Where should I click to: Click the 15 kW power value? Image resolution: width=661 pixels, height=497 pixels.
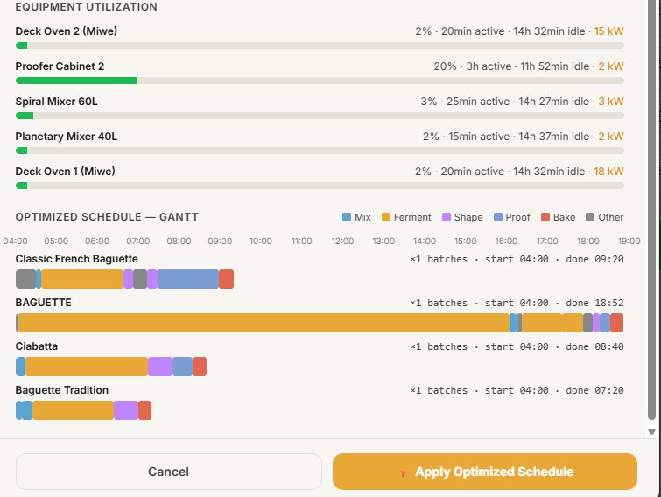(x=608, y=31)
